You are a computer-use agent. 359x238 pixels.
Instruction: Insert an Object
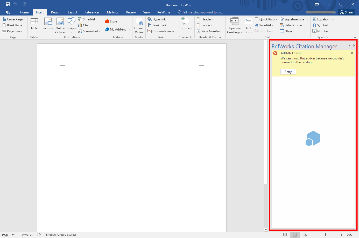click(287, 31)
